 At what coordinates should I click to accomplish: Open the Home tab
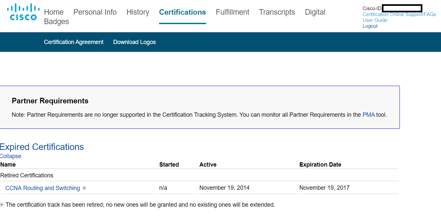pos(54,12)
